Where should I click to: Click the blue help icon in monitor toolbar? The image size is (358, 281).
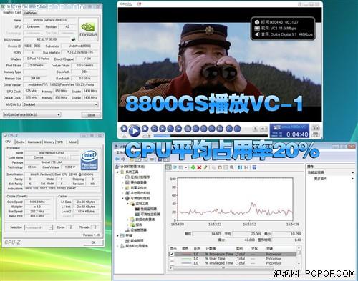coord(254,167)
